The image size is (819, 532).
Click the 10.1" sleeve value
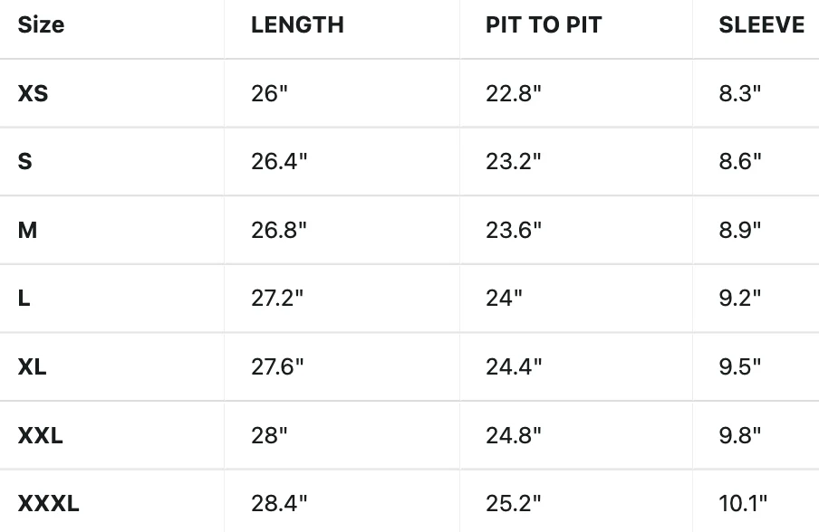743,503
